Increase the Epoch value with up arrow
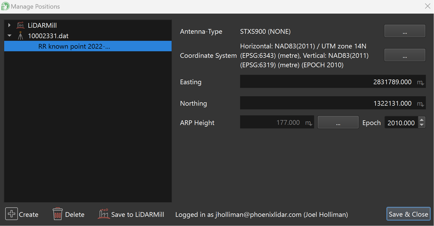This screenshot has width=434, height=226. [x=422, y=120]
